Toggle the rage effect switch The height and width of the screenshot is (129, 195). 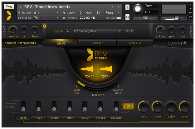[x=39, y=106]
